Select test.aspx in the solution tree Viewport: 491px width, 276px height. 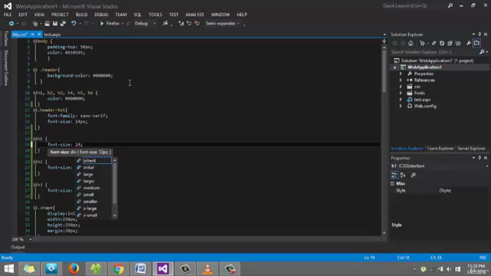click(x=422, y=100)
